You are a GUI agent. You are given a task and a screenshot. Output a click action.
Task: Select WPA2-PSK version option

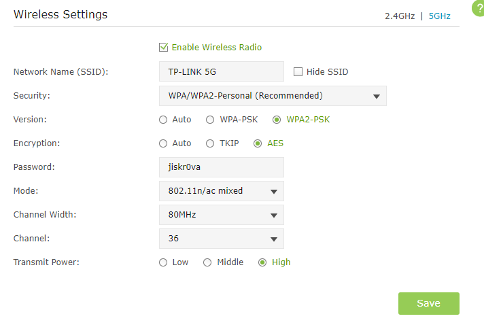click(277, 120)
